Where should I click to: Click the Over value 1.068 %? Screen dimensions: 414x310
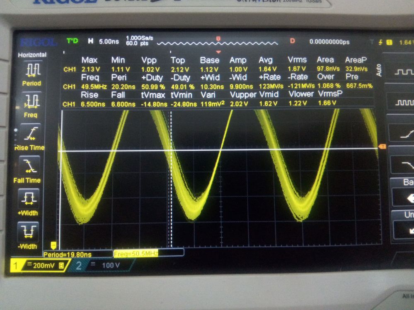(329, 86)
